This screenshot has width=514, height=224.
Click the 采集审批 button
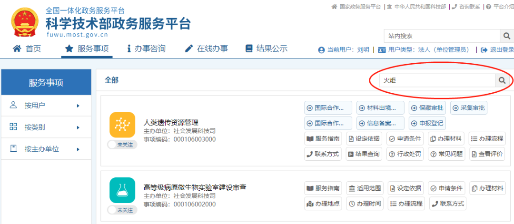click(469, 108)
